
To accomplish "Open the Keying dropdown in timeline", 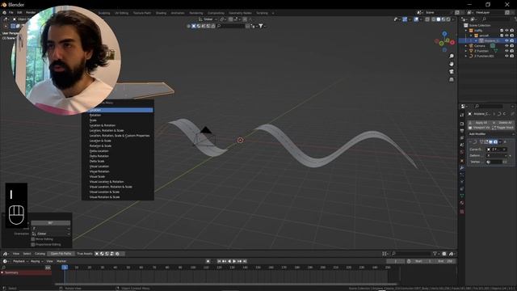I will pos(36,261).
